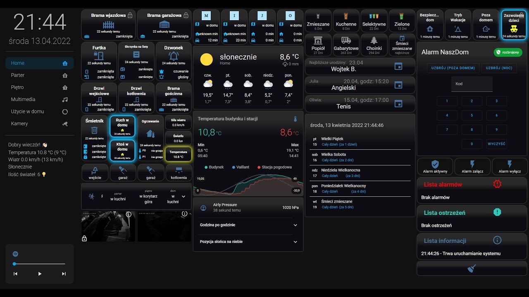Open the Drzwi kotłownia door card
The image size is (529, 297).
136,98
